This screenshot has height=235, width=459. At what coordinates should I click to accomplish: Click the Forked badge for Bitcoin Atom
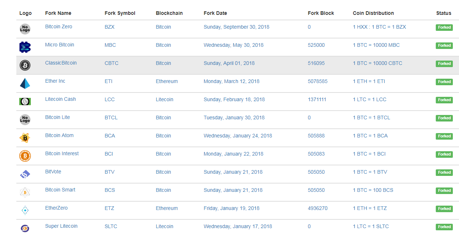coord(444,136)
